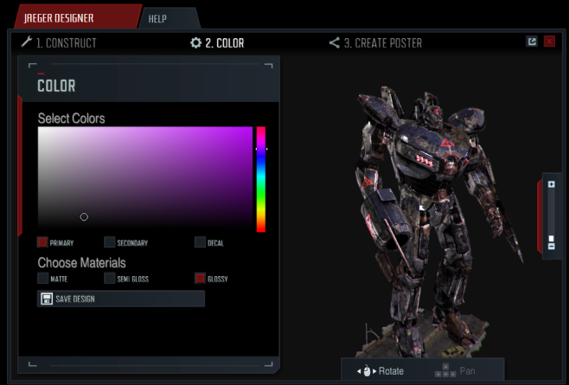Close the designer with the red X
Image resolution: width=569 pixels, height=385 pixels.
[x=549, y=42]
